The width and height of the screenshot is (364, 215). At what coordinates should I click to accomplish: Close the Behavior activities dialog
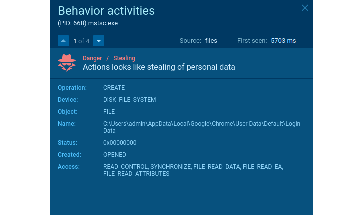305,8
